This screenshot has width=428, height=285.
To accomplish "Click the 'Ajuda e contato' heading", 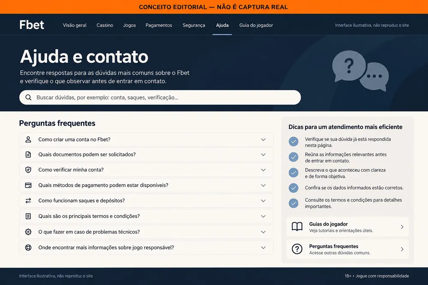I will tap(84, 57).
